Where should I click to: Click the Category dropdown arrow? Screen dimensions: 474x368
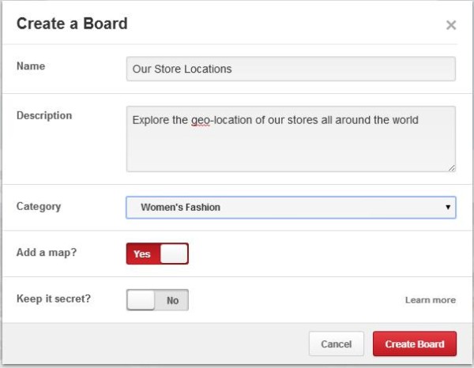(448, 207)
